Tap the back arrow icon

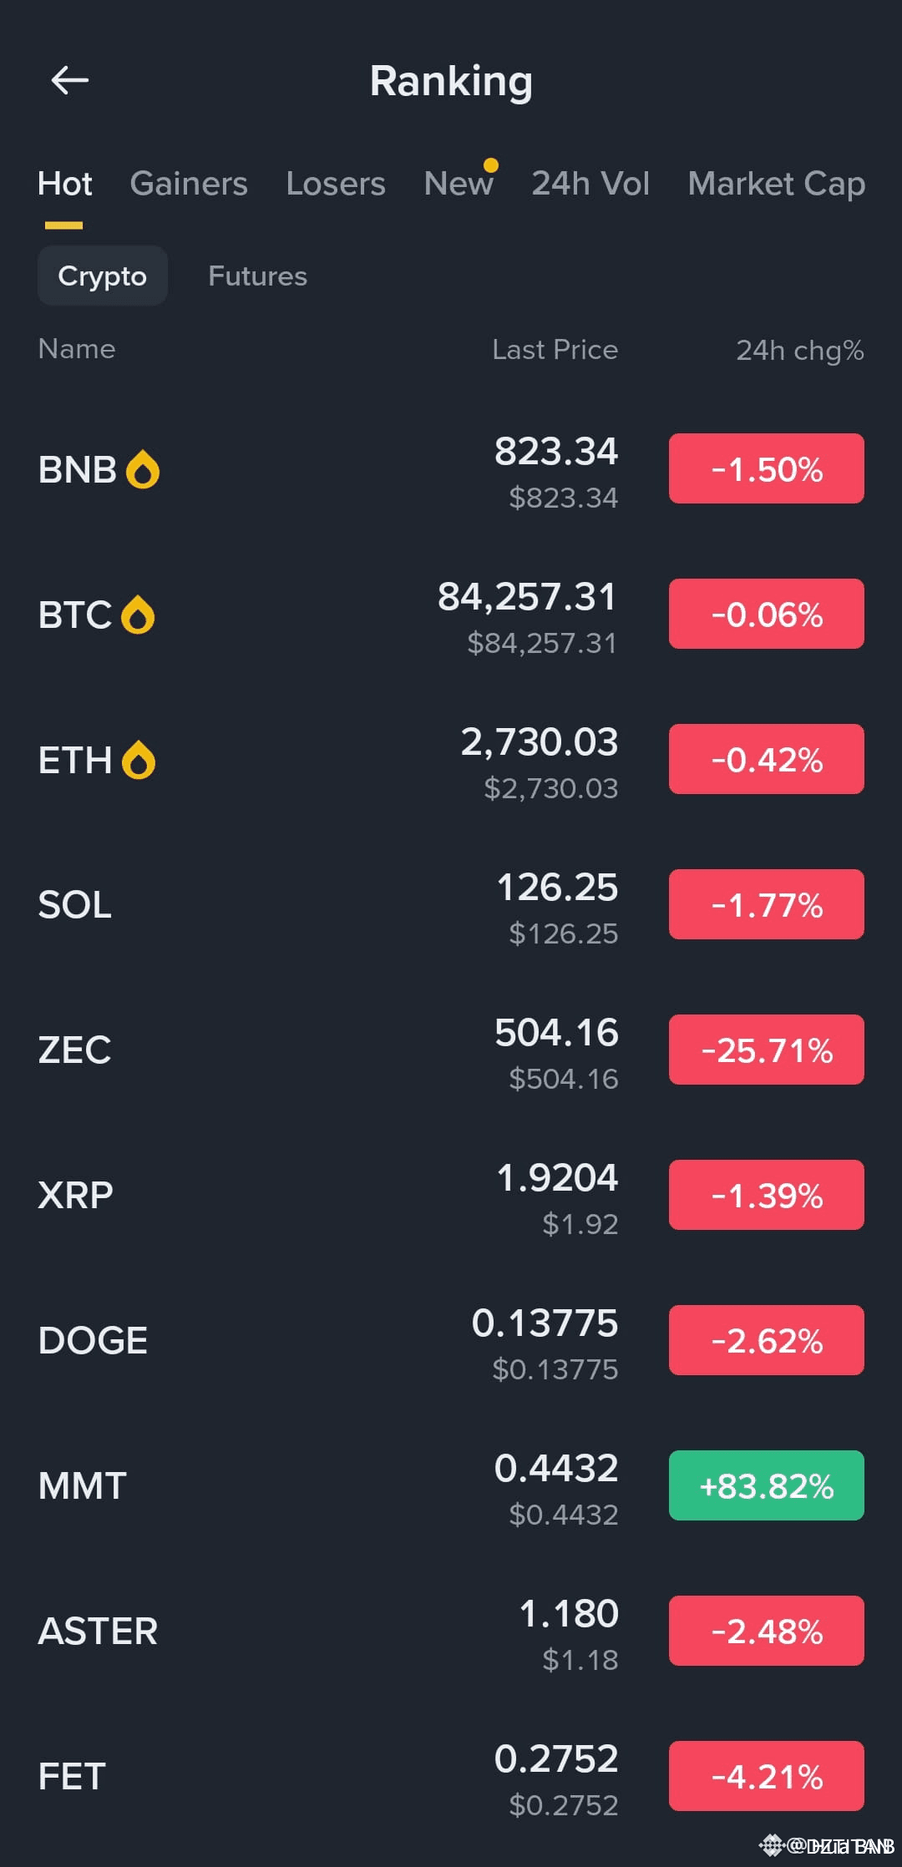70,81
